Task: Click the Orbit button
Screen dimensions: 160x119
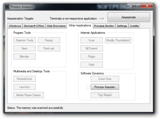Action: tap(92, 65)
